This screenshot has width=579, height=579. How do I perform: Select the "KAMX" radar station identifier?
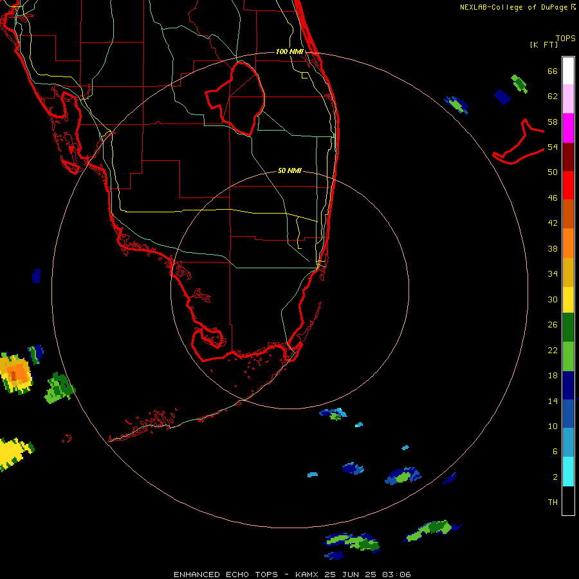[x=306, y=574]
